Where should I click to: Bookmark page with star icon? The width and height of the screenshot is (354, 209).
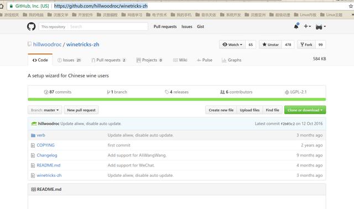pos(351,6)
